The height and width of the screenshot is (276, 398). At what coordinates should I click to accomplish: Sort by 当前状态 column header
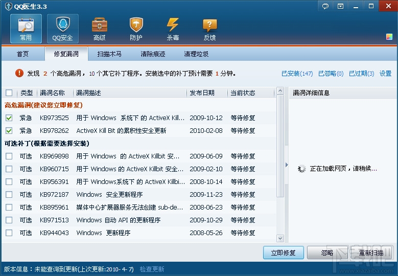click(x=243, y=93)
